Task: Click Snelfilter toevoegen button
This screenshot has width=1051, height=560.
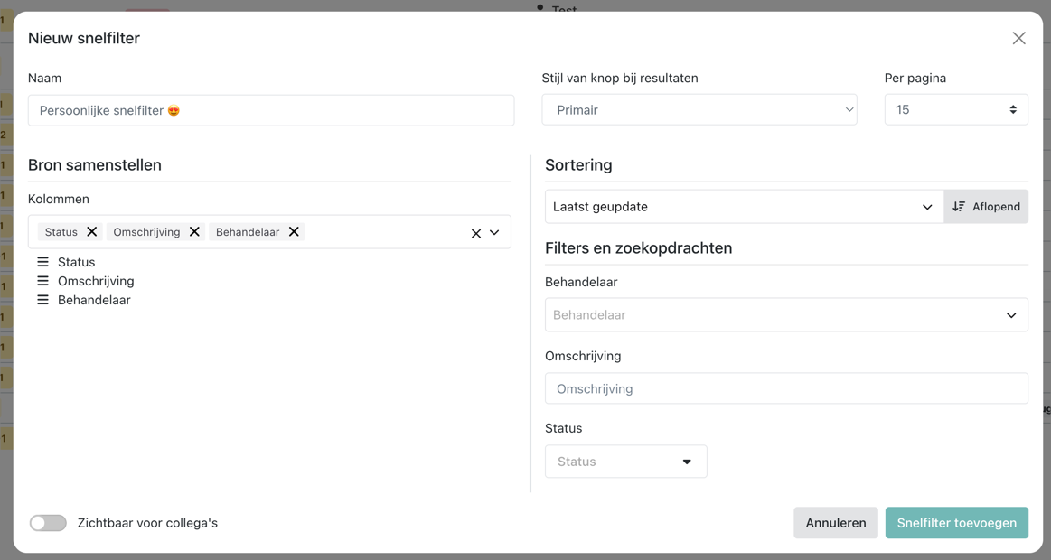Action: click(956, 523)
